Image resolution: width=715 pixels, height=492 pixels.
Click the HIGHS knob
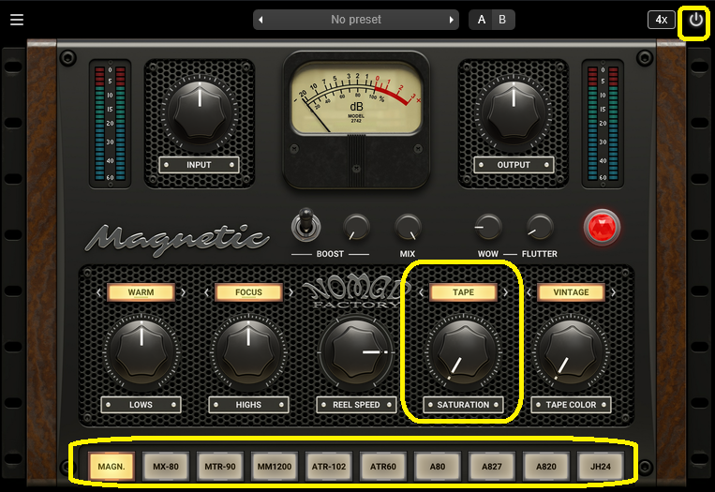248,352
